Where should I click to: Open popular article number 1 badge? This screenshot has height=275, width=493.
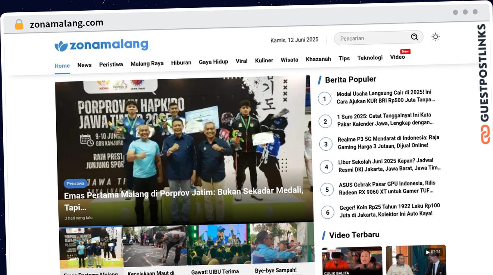pyautogui.click(x=325, y=99)
